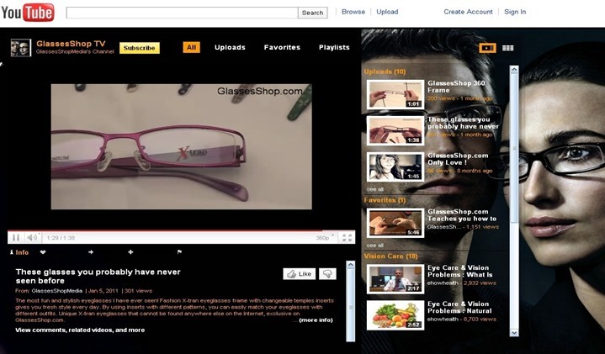Switch to player view icon
Image resolution: width=605 pixels, height=354 pixels.
[487, 48]
